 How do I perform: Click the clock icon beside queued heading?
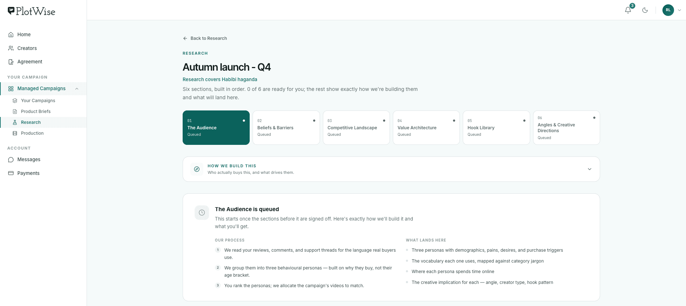click(202, 213)
